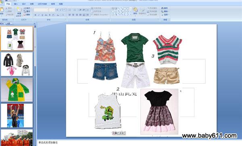This screenshot has width=242, height=146.
Task: Click the align text left icon
Action: 70,15
